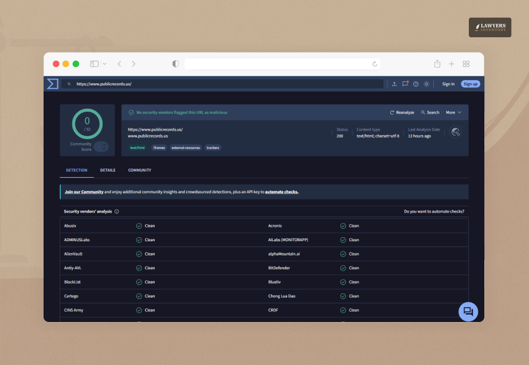529x365 pixels.
Task: Click the text/html tag
Action: [x=138, y=148]
